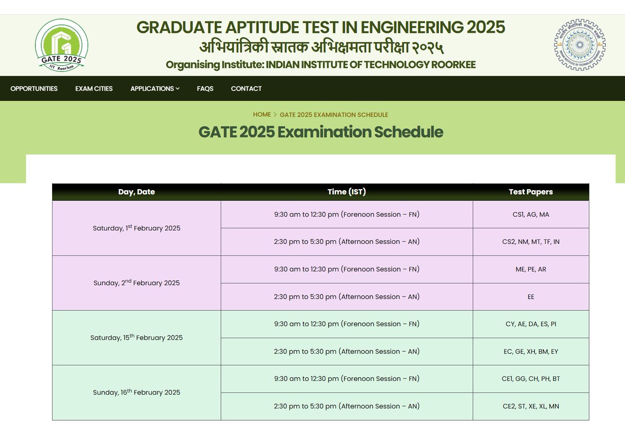Select the Sunday, 2nd February 2025 cell
This screenshot has width=625, height=442.
pyautogui.click(x=136, y=283)
